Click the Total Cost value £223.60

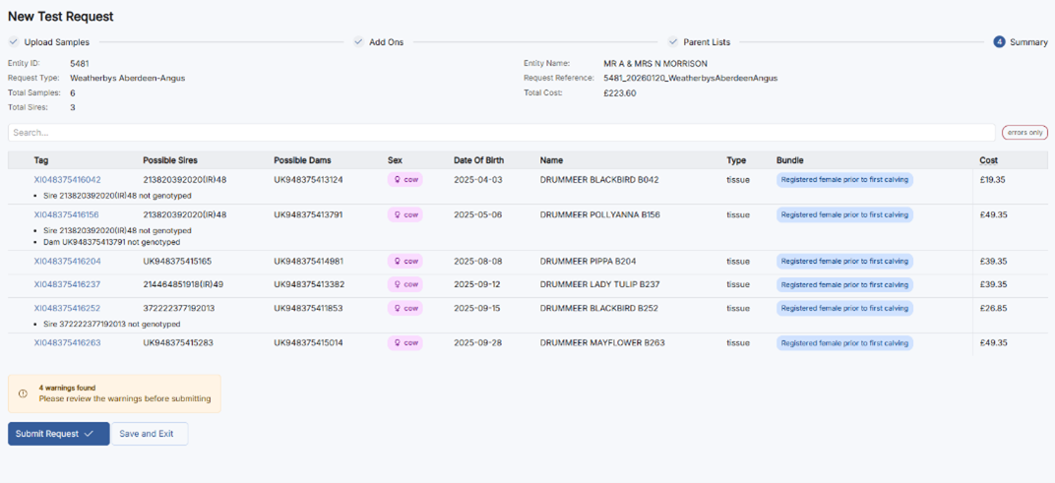click(620, 92)
